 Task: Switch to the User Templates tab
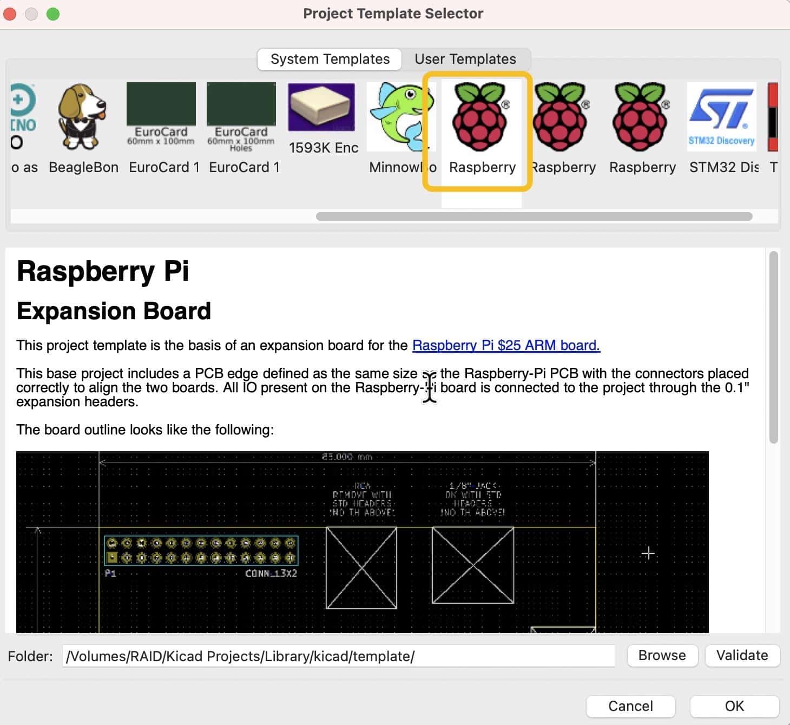[x=465, y=59]
